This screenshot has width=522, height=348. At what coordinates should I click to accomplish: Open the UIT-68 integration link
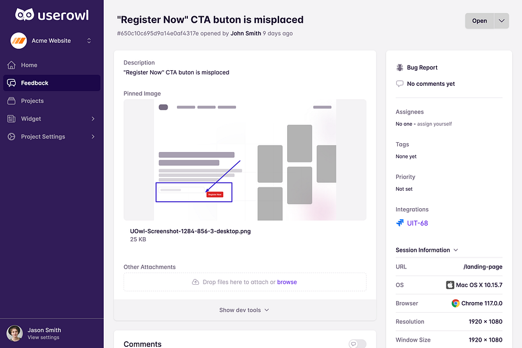point(418,223)
